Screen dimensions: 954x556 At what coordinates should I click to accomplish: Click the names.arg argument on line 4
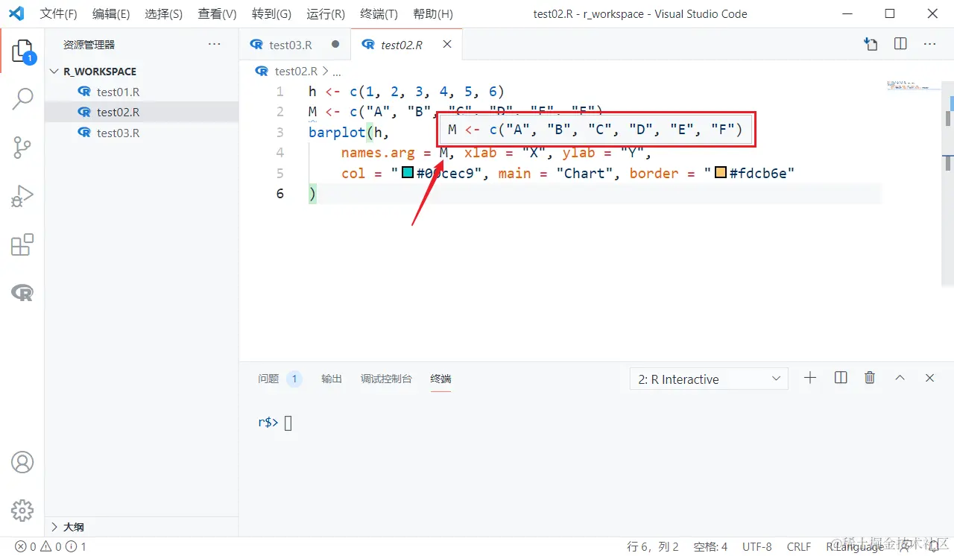378,153
